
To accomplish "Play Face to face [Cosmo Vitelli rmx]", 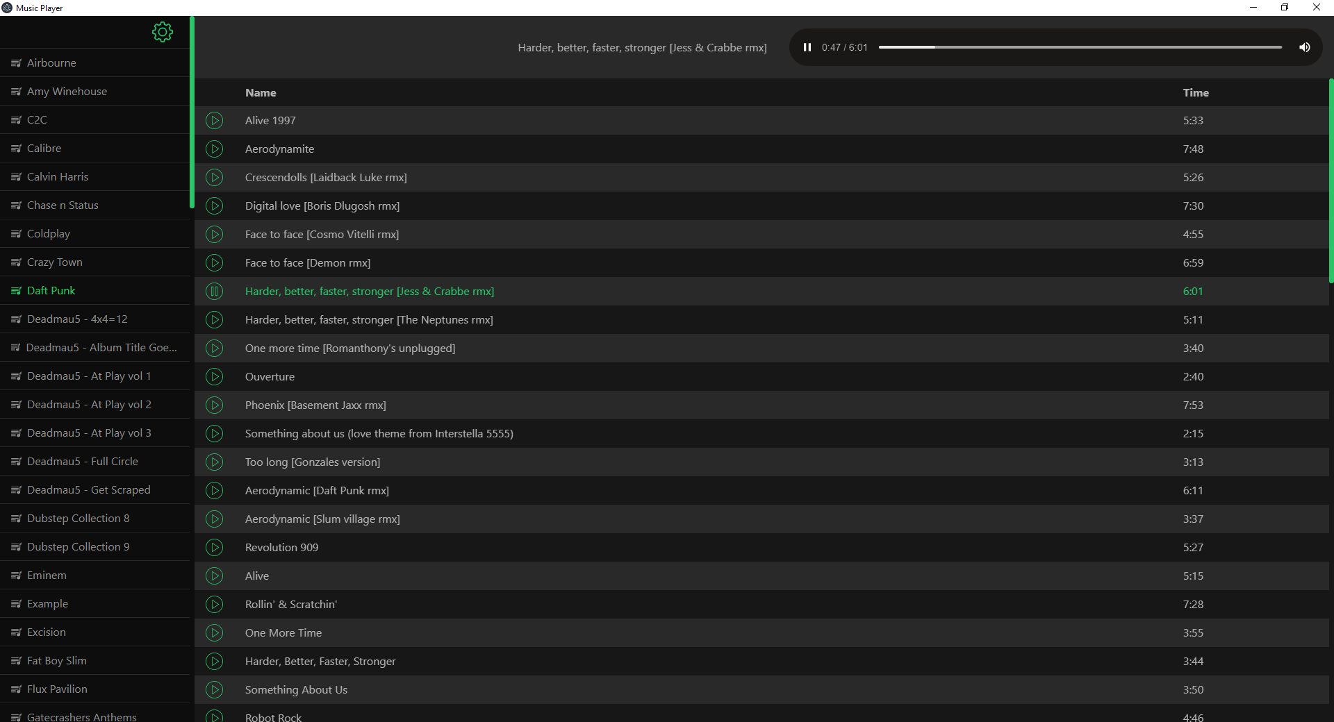I will (215, 235).
